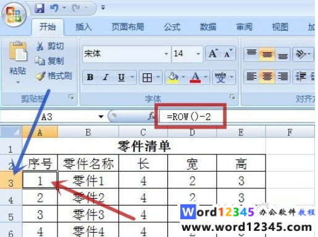318x237 pixels.
Task: Open the 插入 ribbon tab
Action: (83, 27)
